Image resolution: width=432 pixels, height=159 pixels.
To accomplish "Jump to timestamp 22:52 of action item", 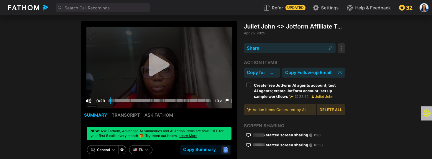I will (x=301, y=97).
